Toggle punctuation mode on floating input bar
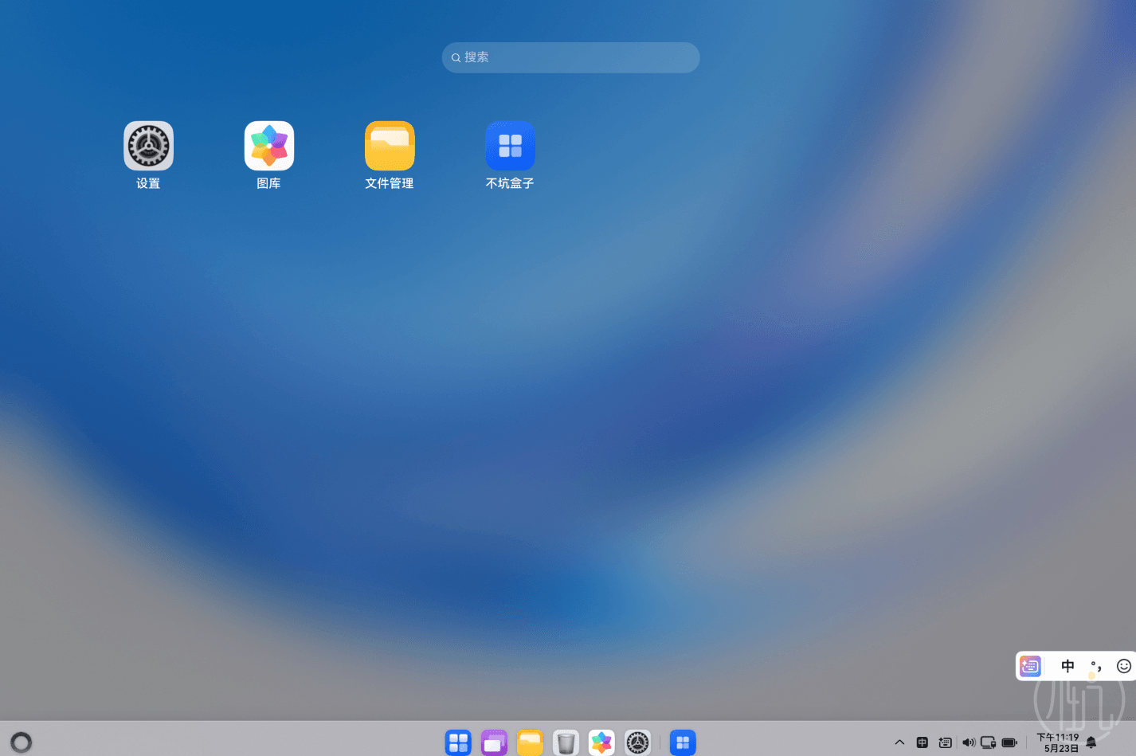The image size is (1136, 756). [1096, 667]
